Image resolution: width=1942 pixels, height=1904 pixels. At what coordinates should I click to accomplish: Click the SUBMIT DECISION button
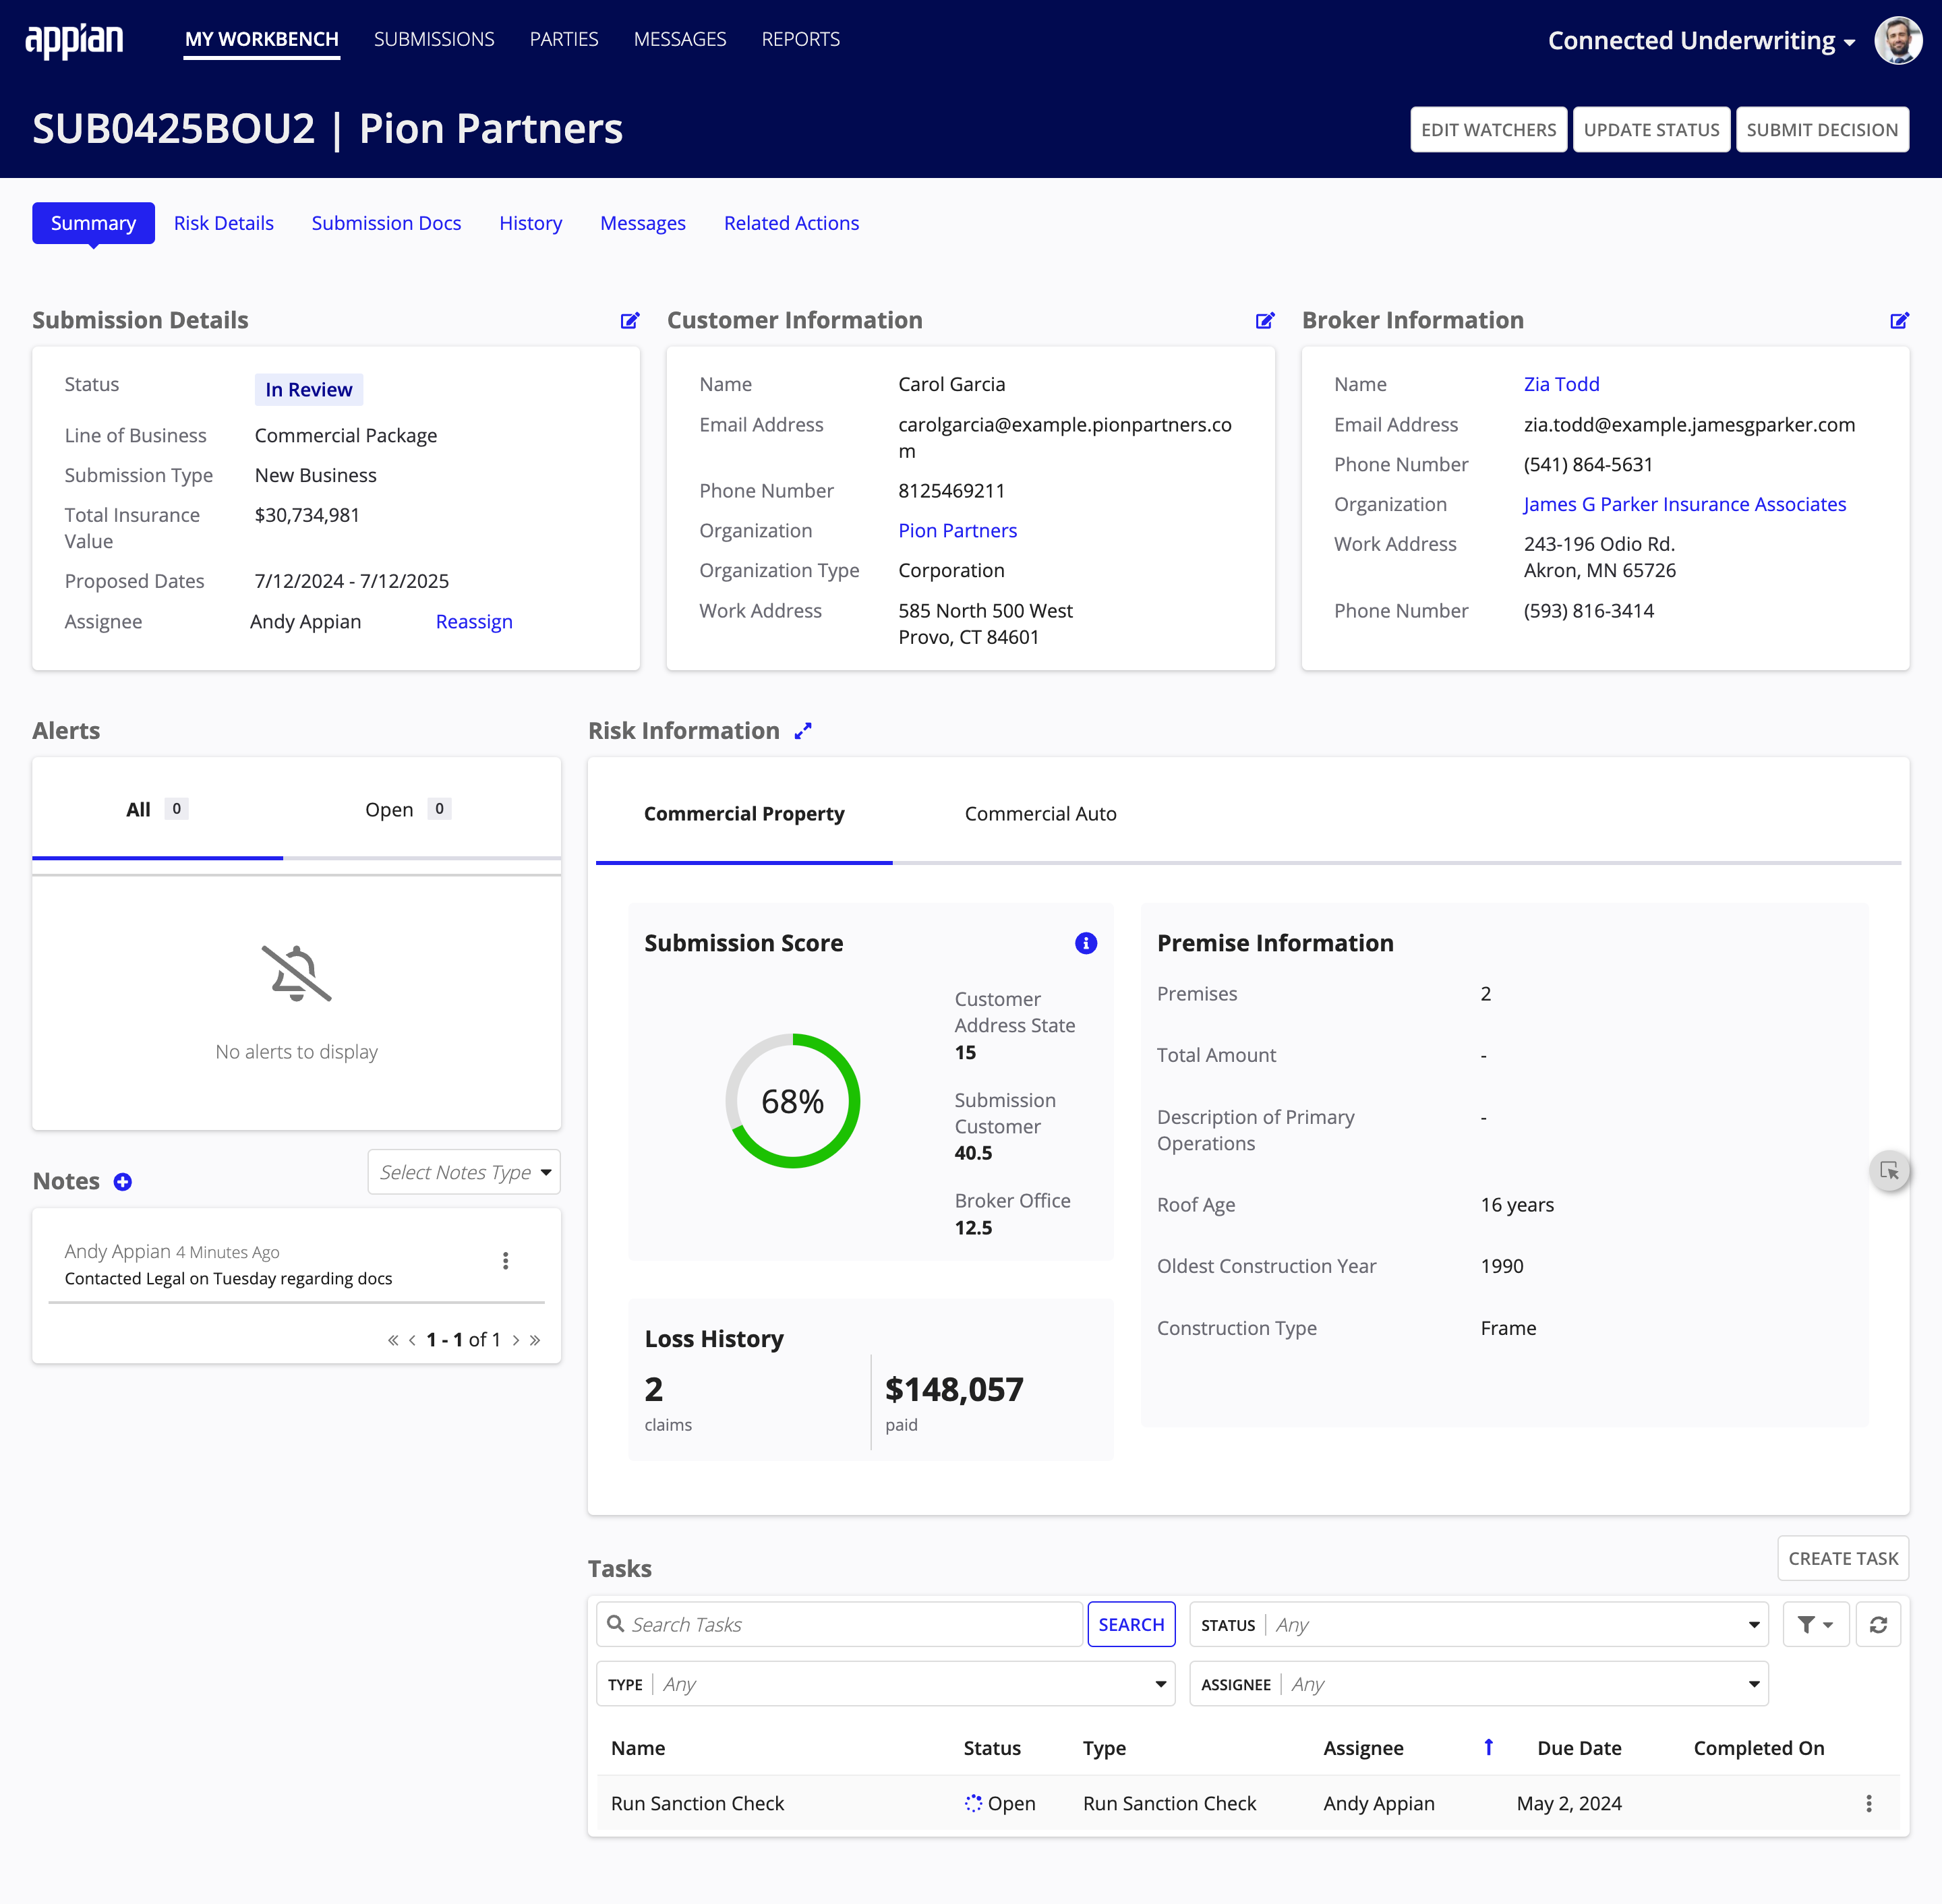tap(1821, 130)
